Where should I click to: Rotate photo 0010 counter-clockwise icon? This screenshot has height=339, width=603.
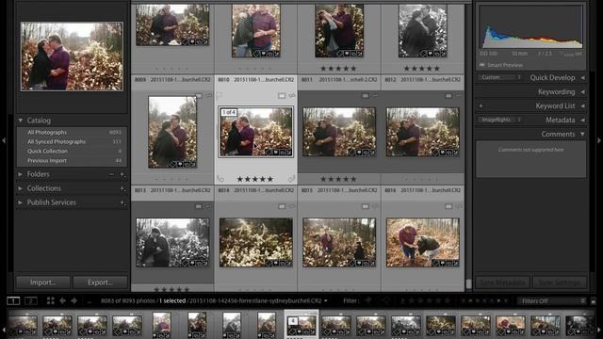[220, 178]
